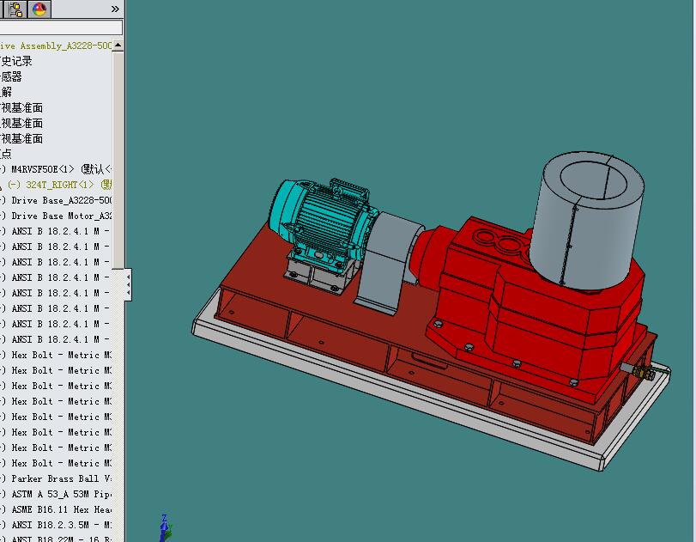This screenshot has width=696, height=542.
Task: Click the XYZ coordinate triad
Action: tap(165, 527)
